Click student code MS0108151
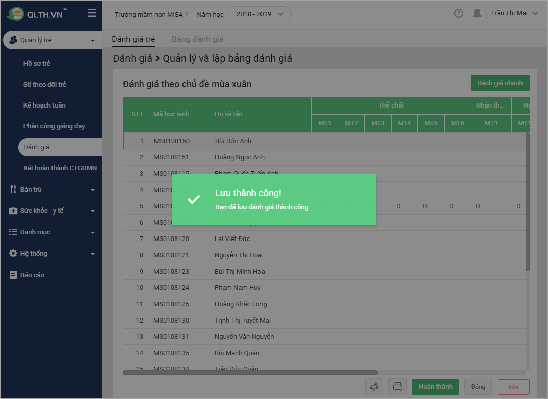Image resolution: width=548 pixels, height=399 pixels. [x=171, y=157]
